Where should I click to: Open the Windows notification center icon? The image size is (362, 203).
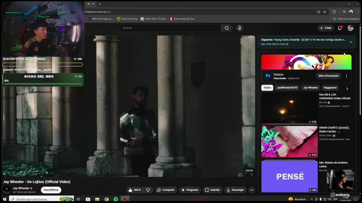(x=356, y=199)
